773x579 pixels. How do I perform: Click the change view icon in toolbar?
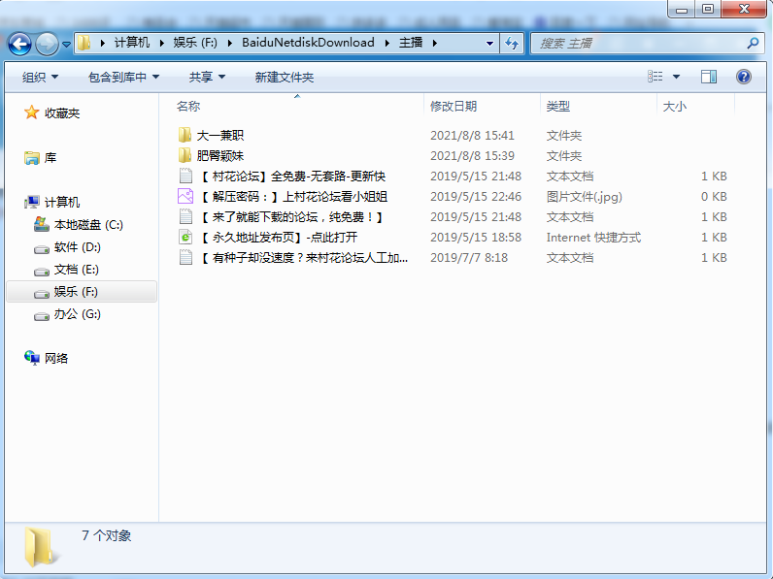[656, 77]
